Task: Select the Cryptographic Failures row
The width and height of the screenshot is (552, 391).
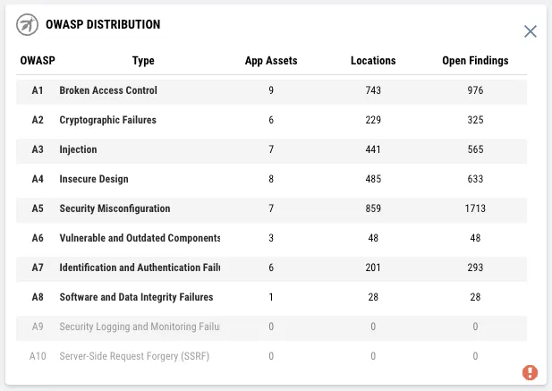Action: coord(271,122)
